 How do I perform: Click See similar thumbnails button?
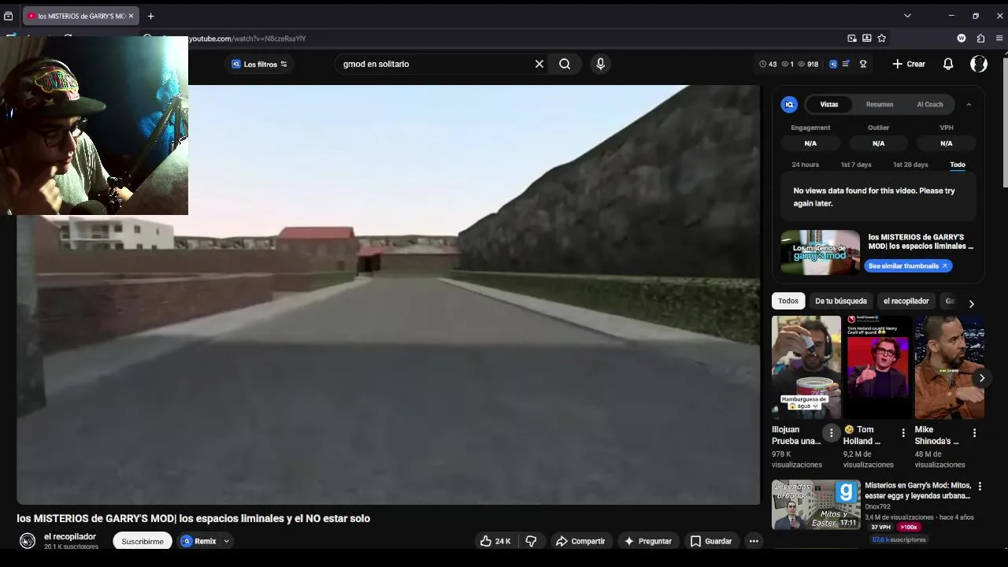click(x=908, y=266)
